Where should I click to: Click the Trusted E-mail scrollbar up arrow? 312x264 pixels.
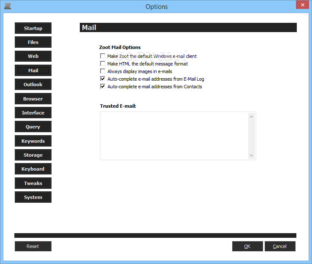coord(252,117)
